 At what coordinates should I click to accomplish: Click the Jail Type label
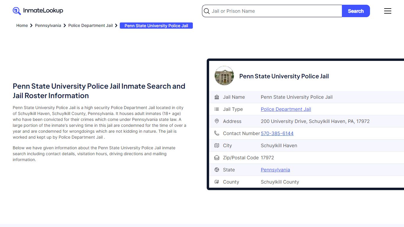point(233,109)
